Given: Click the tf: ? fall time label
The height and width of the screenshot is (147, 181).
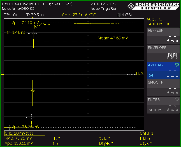Looking at the screenshot, I should coord(140,73).
